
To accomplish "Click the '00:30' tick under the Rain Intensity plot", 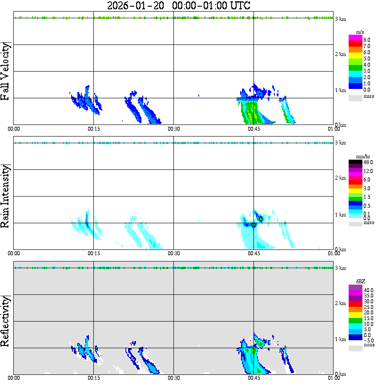I will [x=174, y=253].
